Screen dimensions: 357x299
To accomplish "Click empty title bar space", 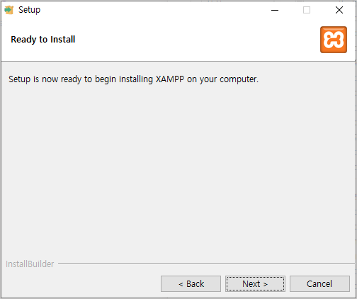I will click(x=154, y=10).
